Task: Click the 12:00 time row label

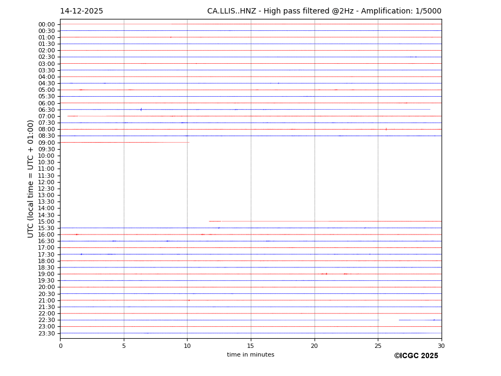Action: tap(46, 182)
